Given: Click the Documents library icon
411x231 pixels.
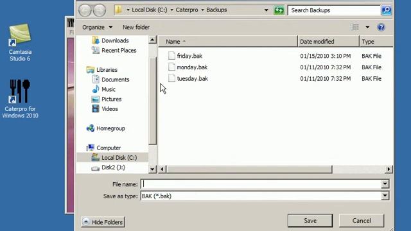Looking at the screenshot, I should tap(96, 80).
